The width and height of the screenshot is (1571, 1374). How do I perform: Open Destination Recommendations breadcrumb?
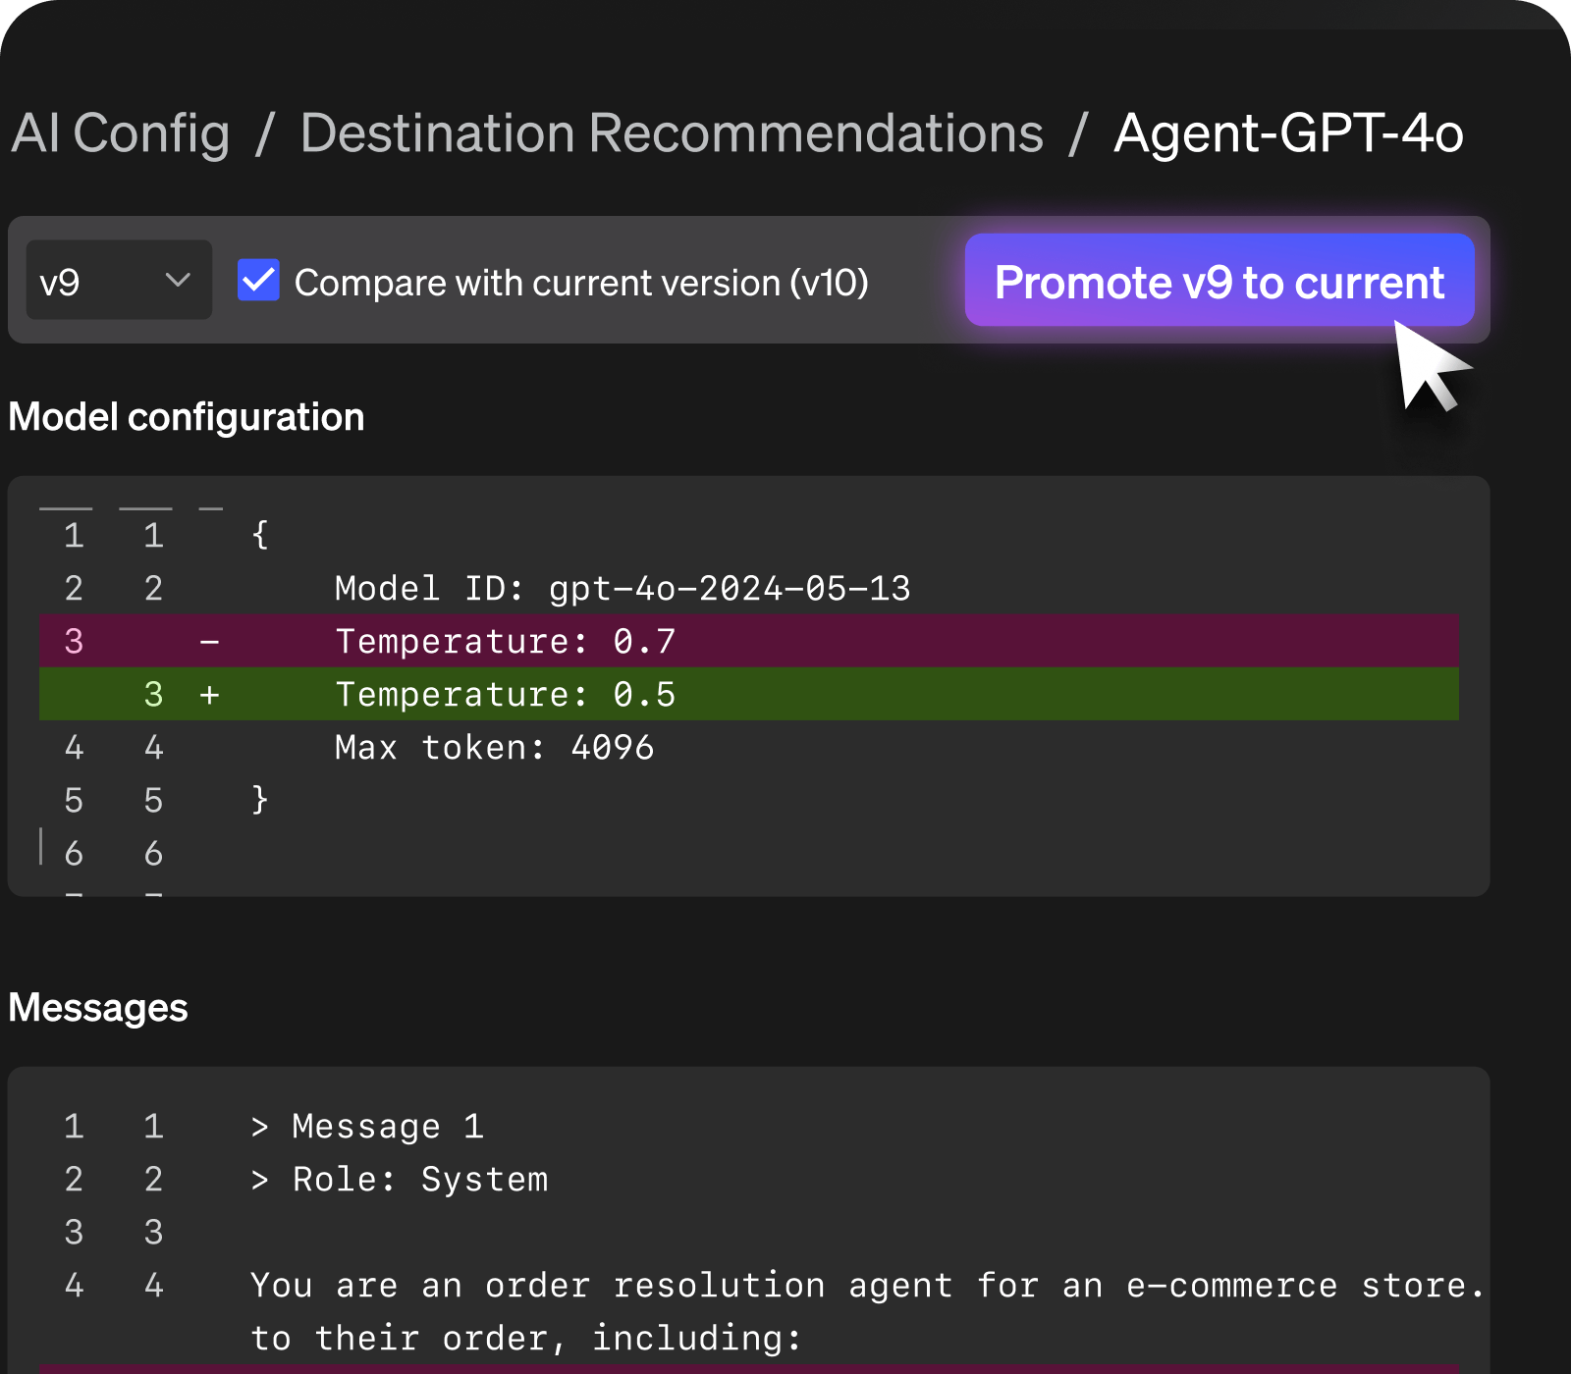[x=672, y=133]
